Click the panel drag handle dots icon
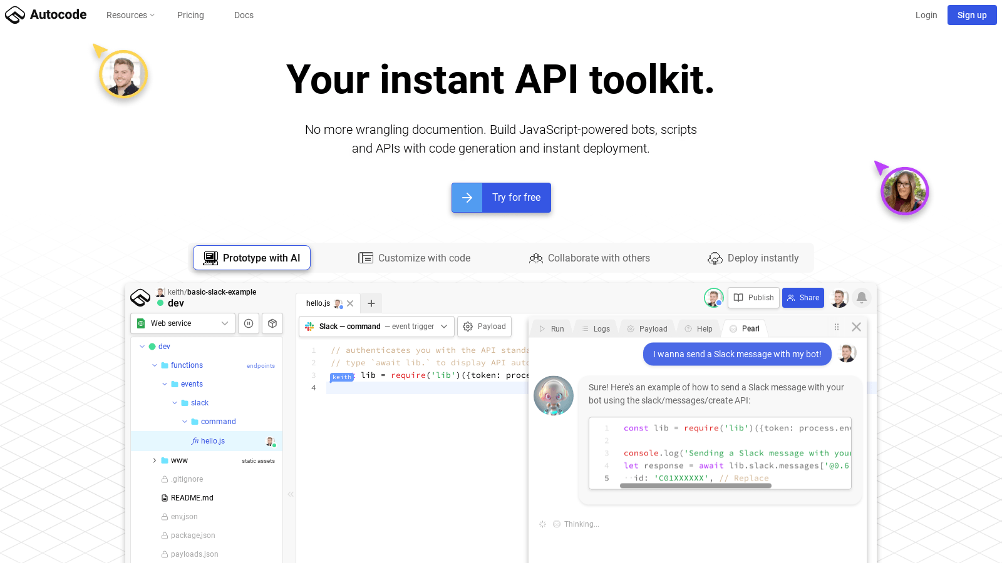1002x563 pixels. pos(837,327)
